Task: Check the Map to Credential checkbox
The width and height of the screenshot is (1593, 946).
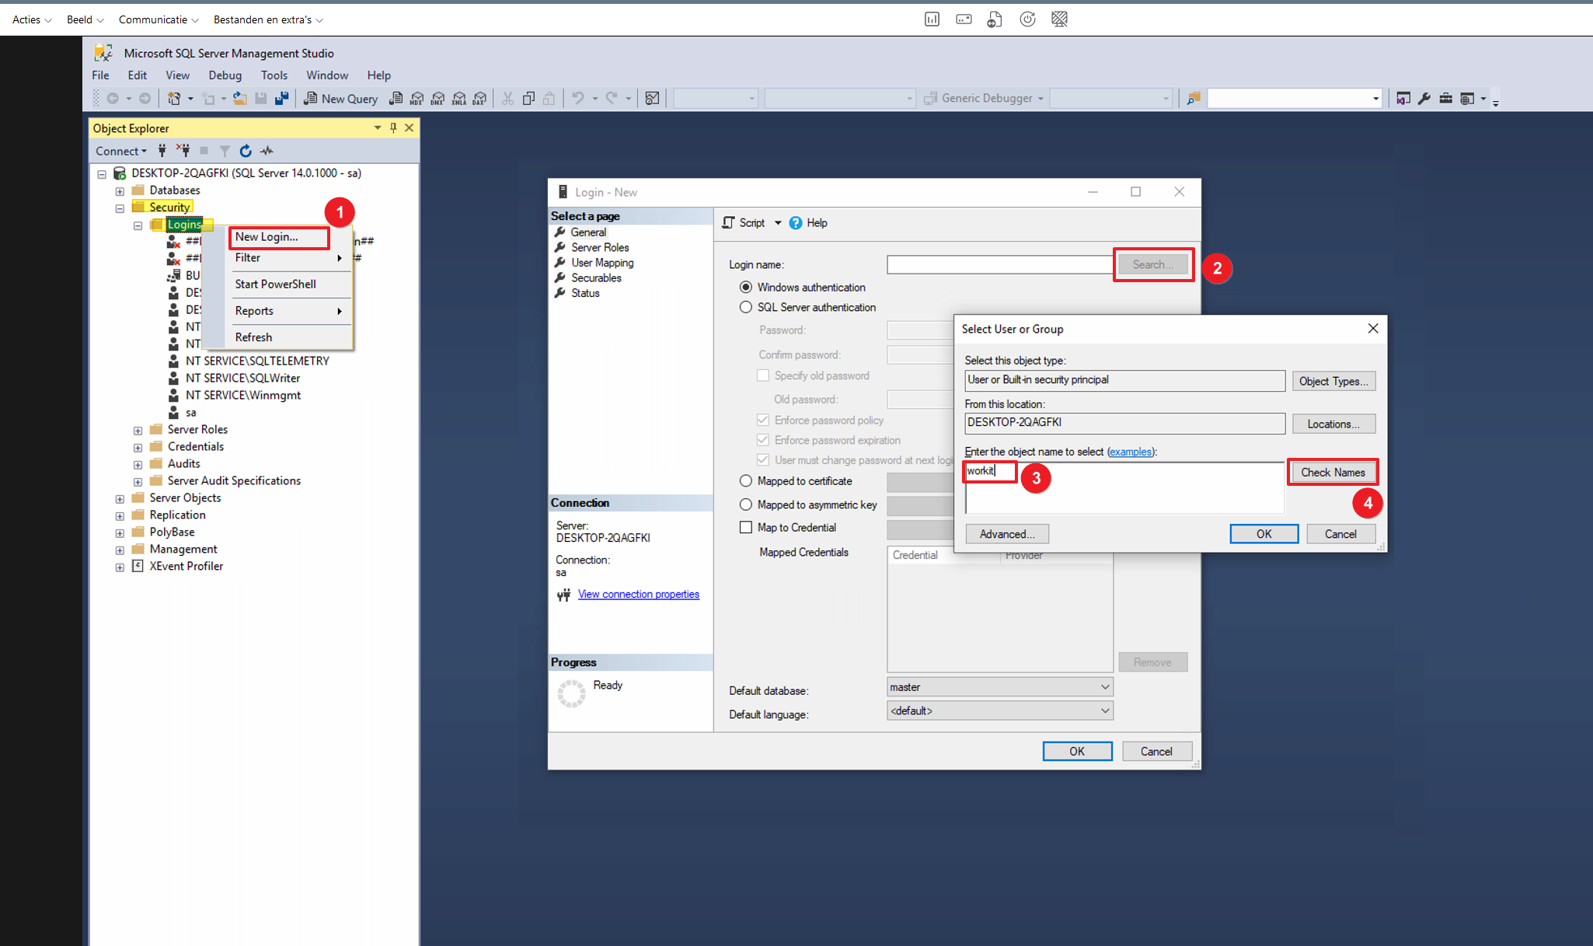Action: pyautogui.click(x=746, y=527)
